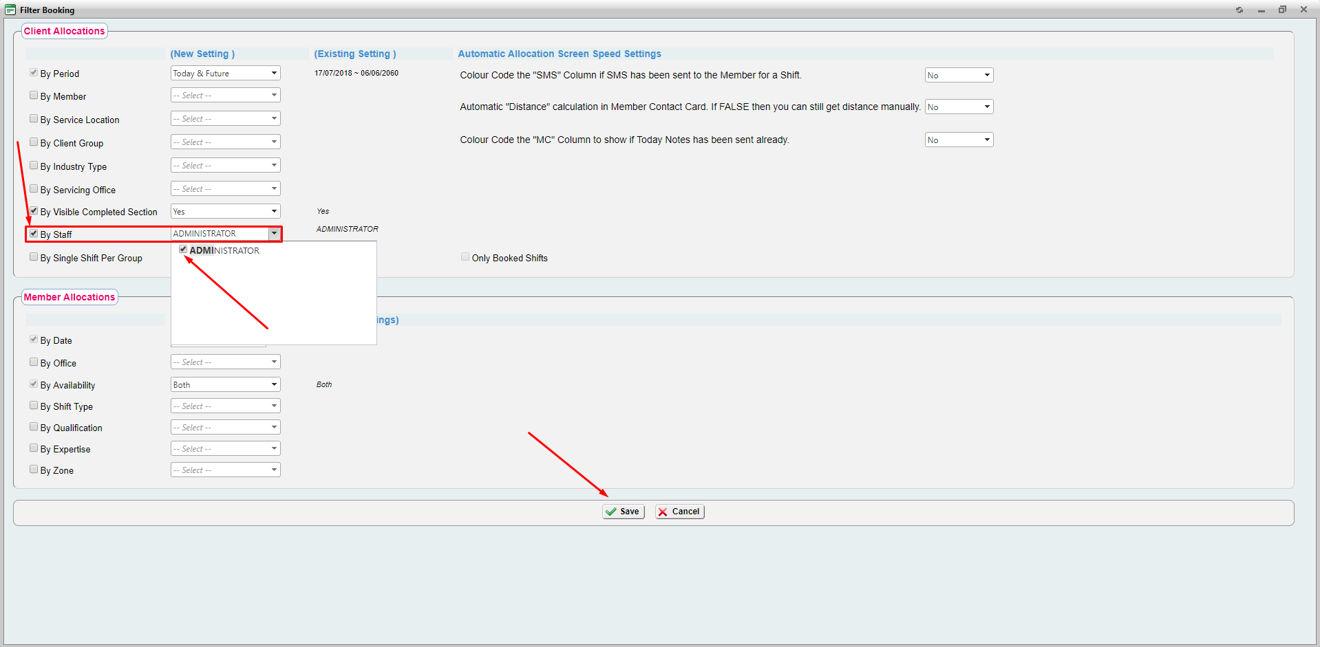Open the automatic Distance calculation dropdown
The height and width of the screenshot is (647, 1320).
[x=959, y=107]
